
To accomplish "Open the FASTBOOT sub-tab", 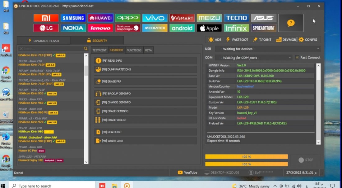I will click(117, 50).
